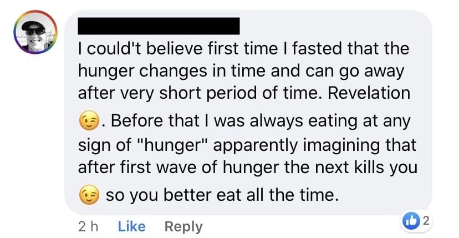The width and height of the screenshot is (459, 238).
Task: Open the commenter's profile picture
Action: [x=35, y=32]
